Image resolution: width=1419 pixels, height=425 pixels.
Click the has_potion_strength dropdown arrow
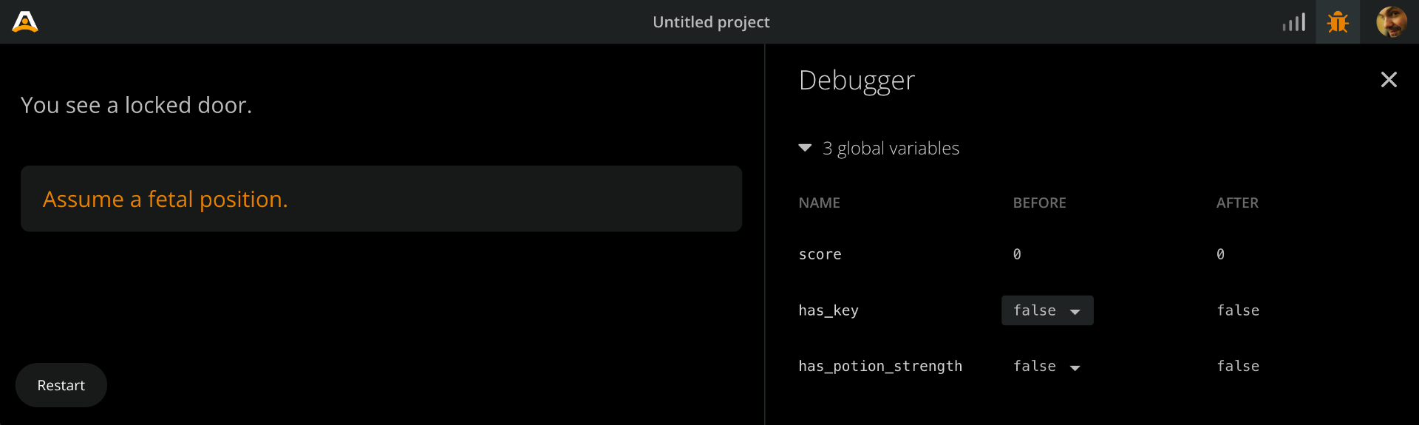click(x=1075, y=367)
